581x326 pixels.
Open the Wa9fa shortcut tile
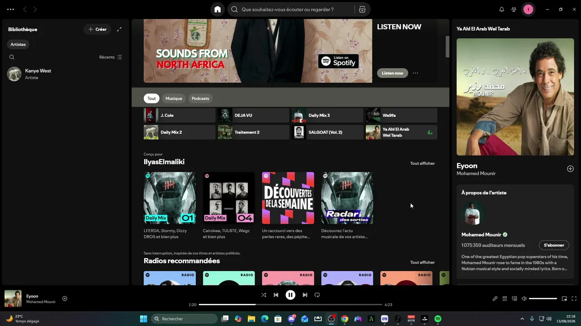(x=402, y=115)
